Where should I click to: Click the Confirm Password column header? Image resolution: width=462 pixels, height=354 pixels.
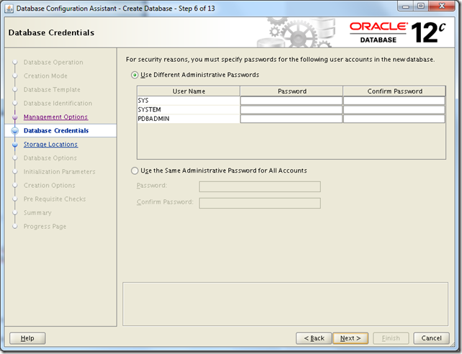[394, 91]
